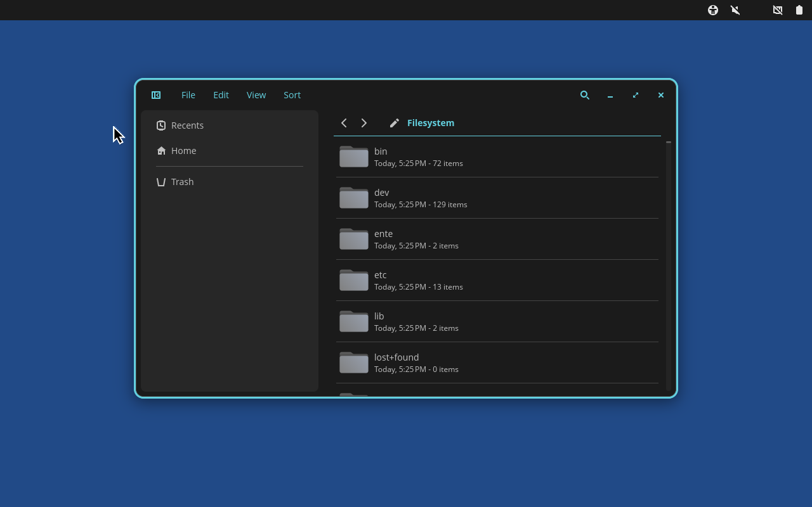Open the View menu
The width and height of the screenshot is (812, 507).
(256, 95)
